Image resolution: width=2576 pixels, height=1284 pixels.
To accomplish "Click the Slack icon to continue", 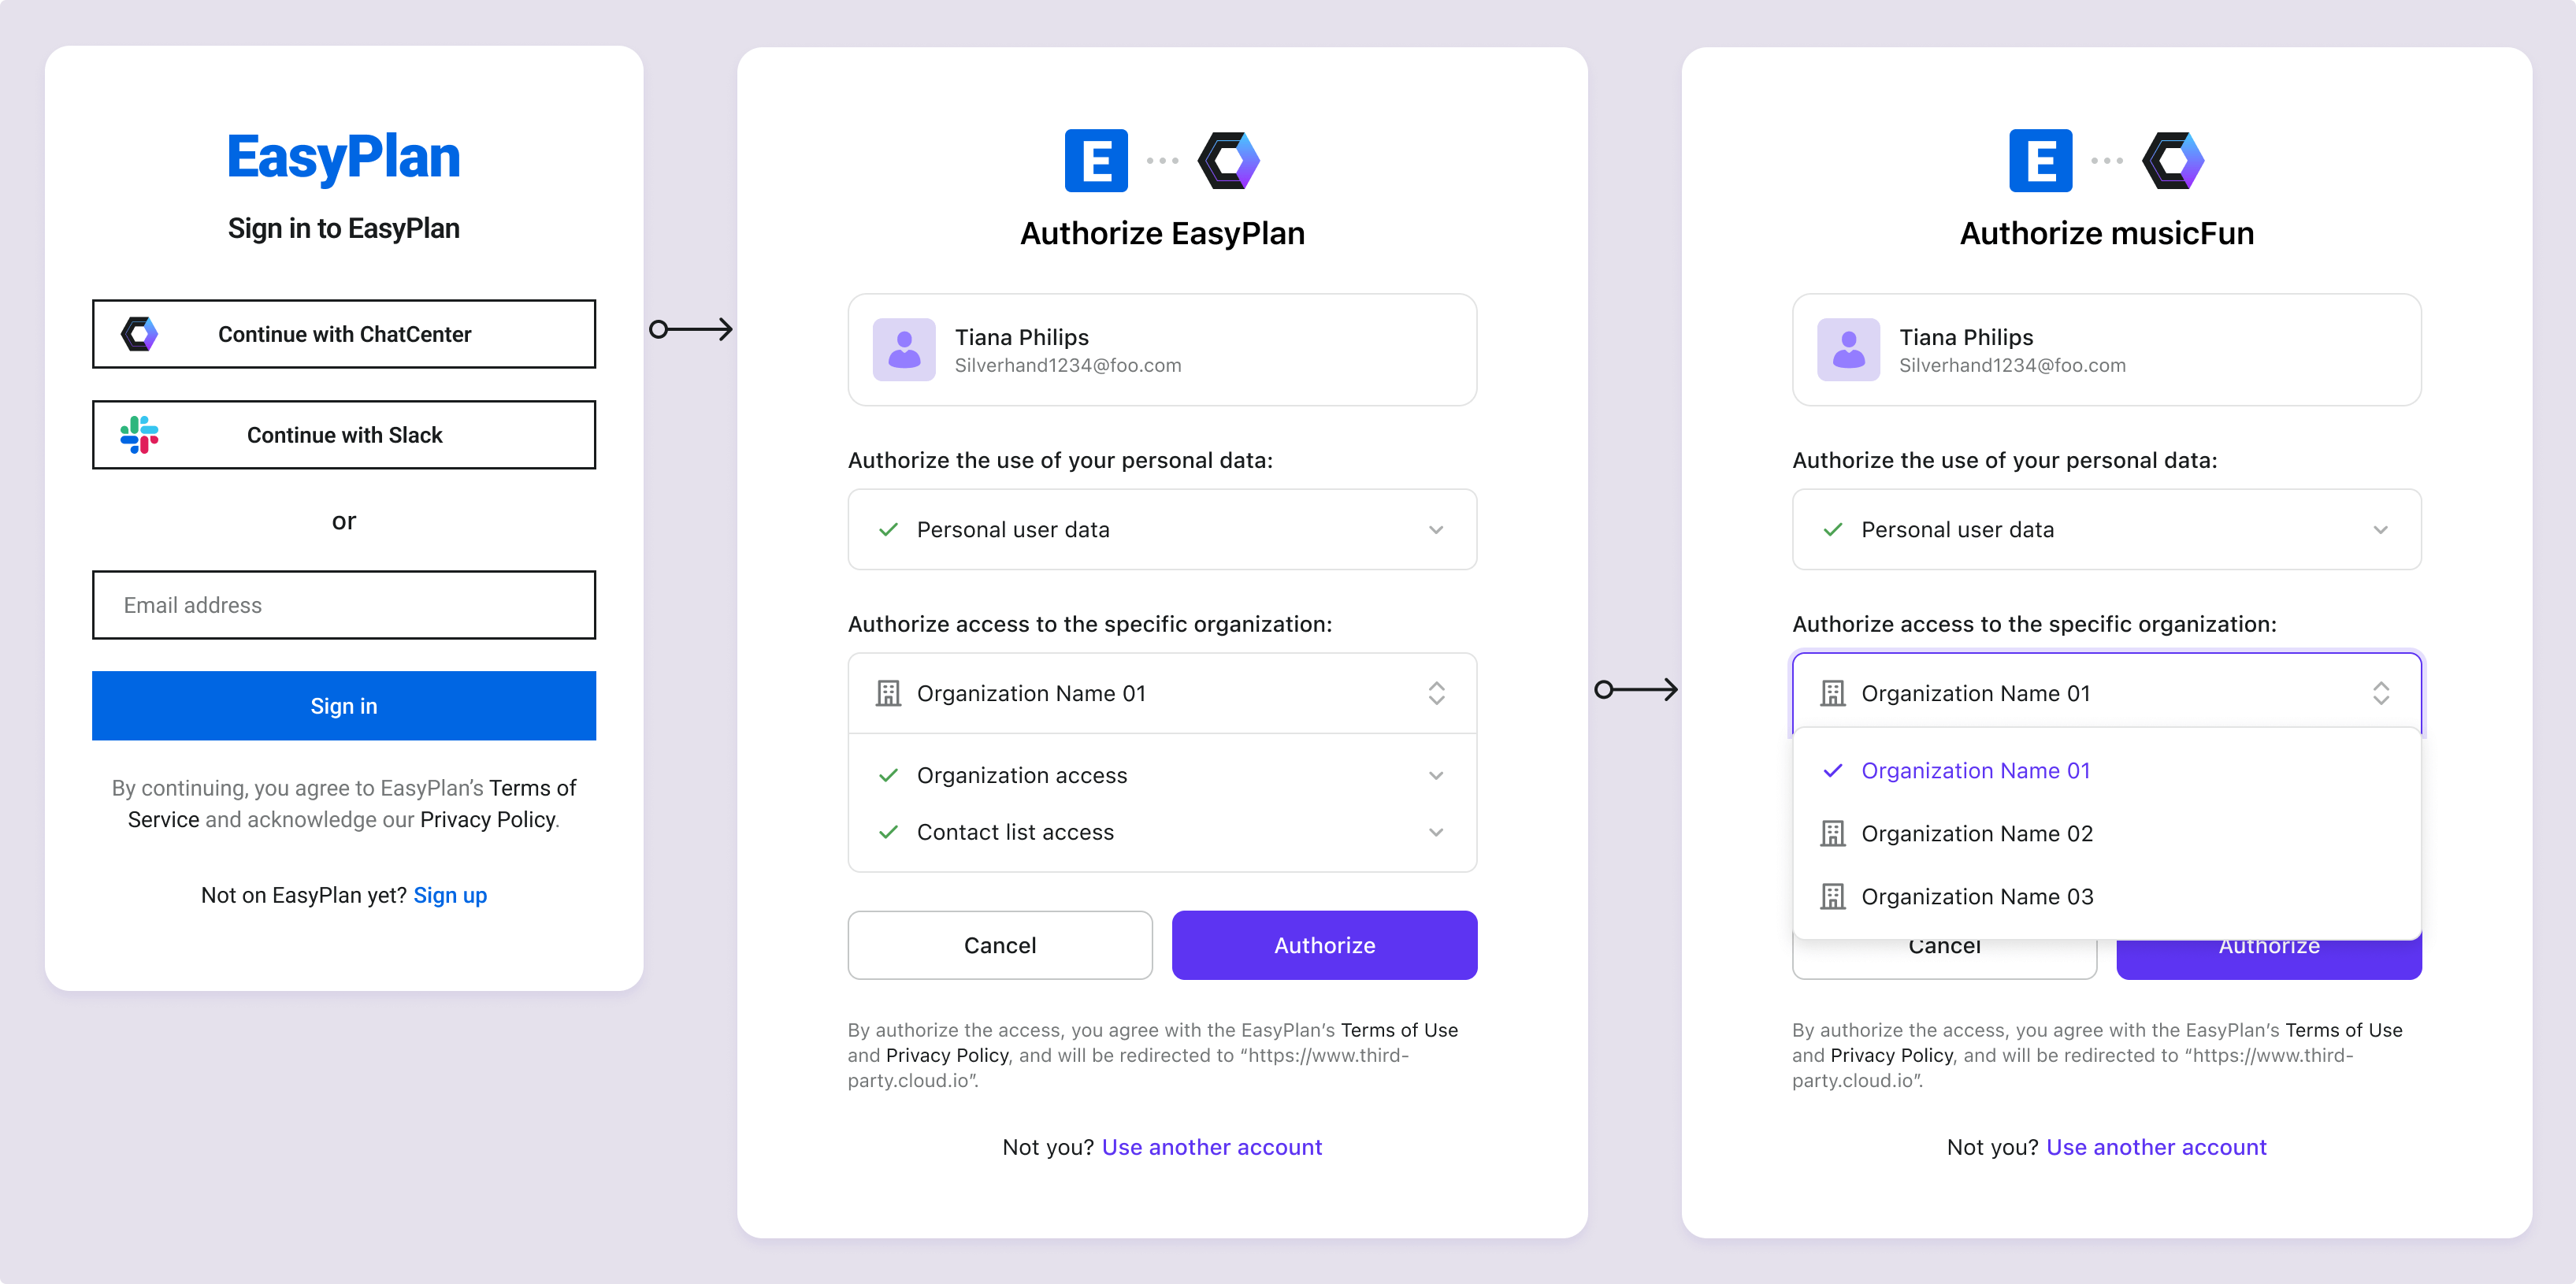I will (141, 435).
